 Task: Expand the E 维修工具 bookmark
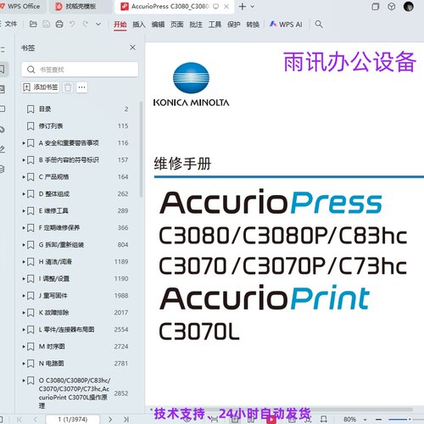coord(24,211)
